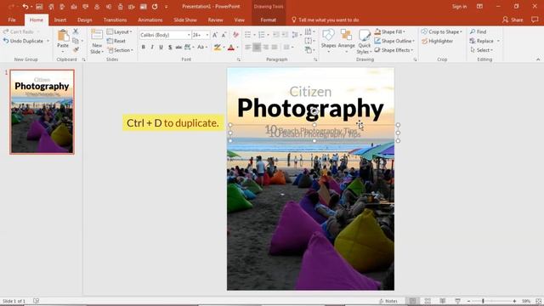544x306 pixels.
Task: Start Slide Show from status bar icon
Action: 458,301
